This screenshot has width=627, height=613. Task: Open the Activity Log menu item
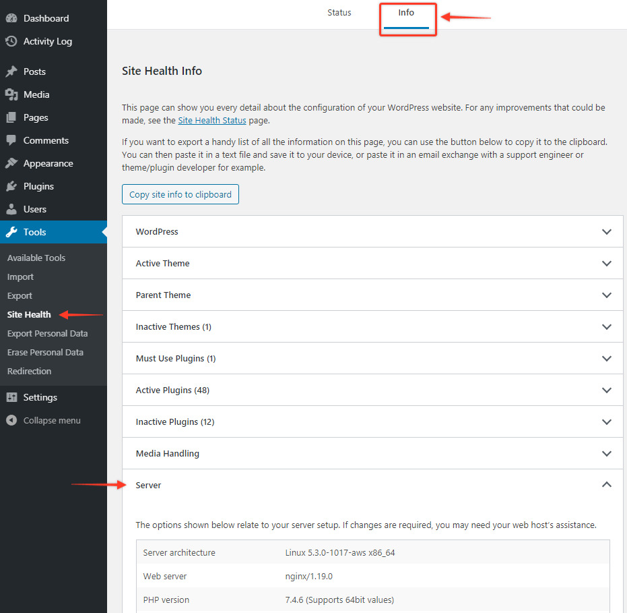tap(48, 41)
